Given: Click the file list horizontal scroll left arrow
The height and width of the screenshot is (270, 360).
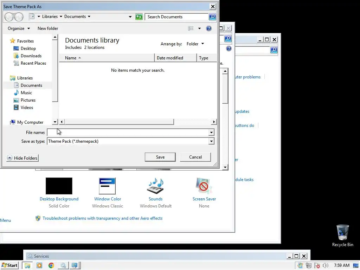Looking at the screenshot, I should pos(62,122).
